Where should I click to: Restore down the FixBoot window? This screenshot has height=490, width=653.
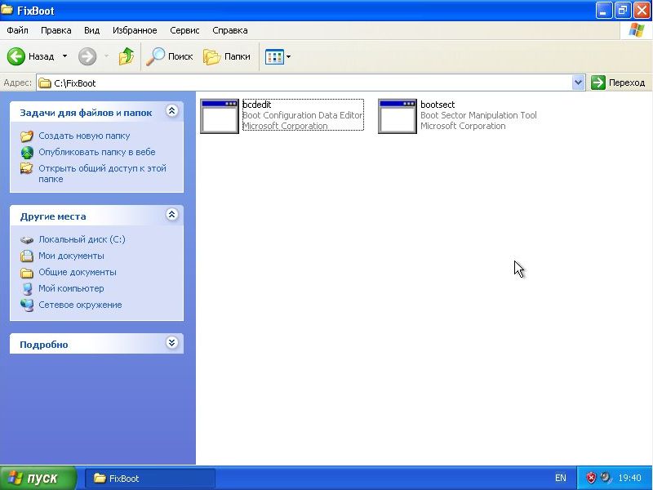(x=623, y=11)
